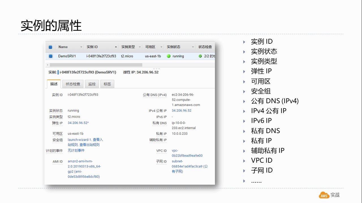Click the triangle bullet beside 弹性 IP entry
Image resolution: width=362 pixels, height=203 pixels.
[244, 71]
